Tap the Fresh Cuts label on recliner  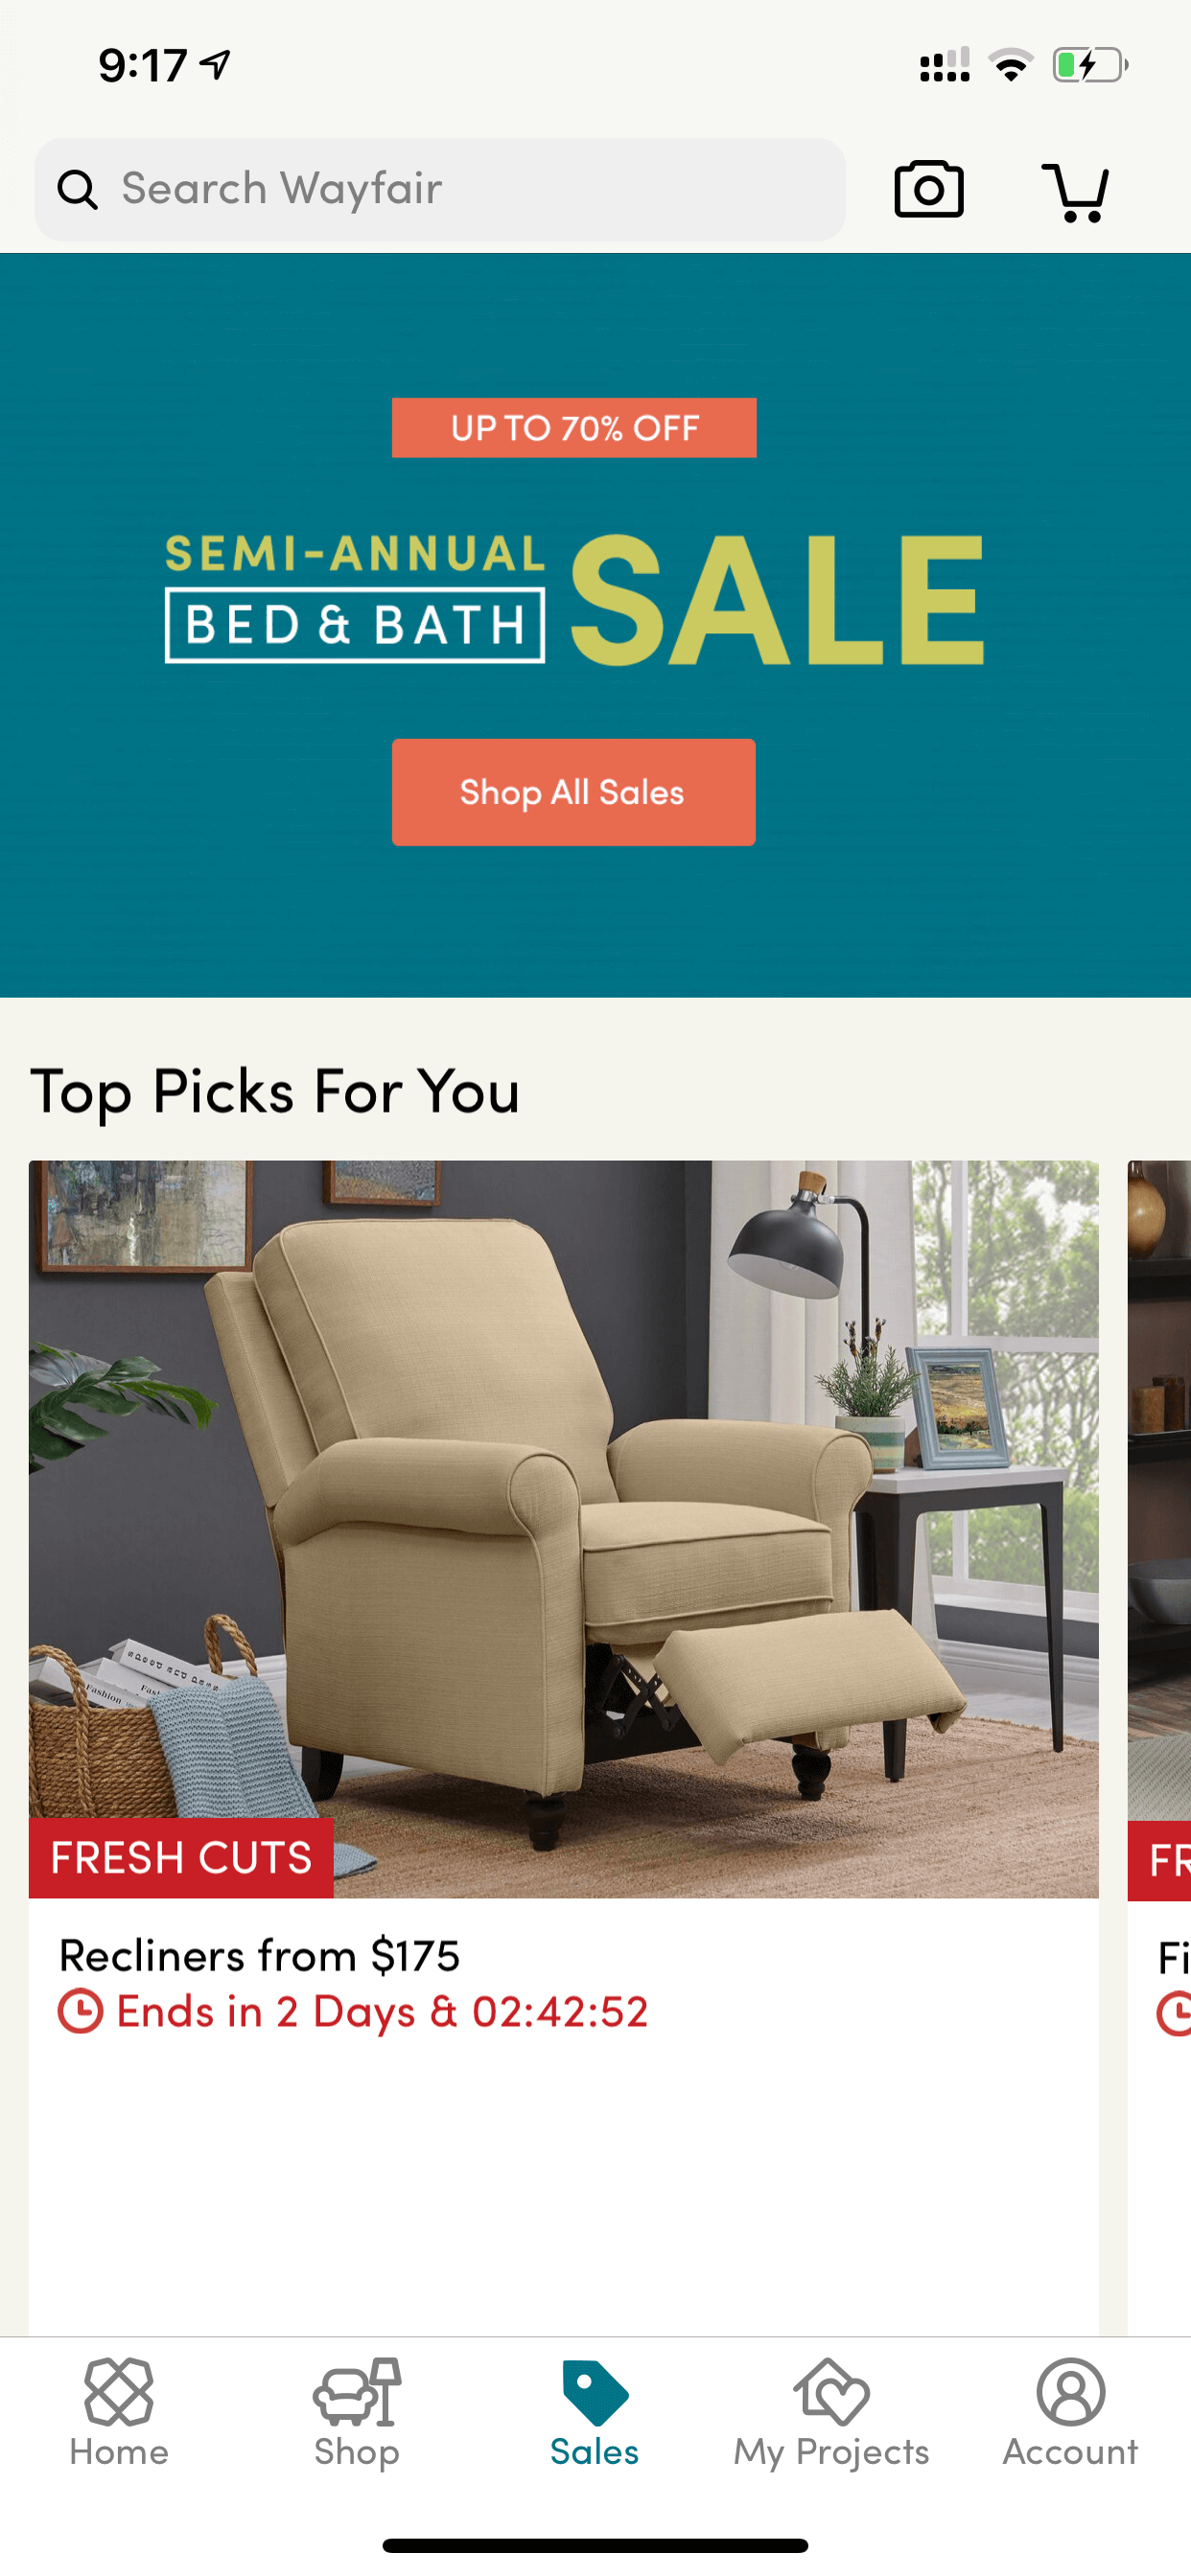181,1858
